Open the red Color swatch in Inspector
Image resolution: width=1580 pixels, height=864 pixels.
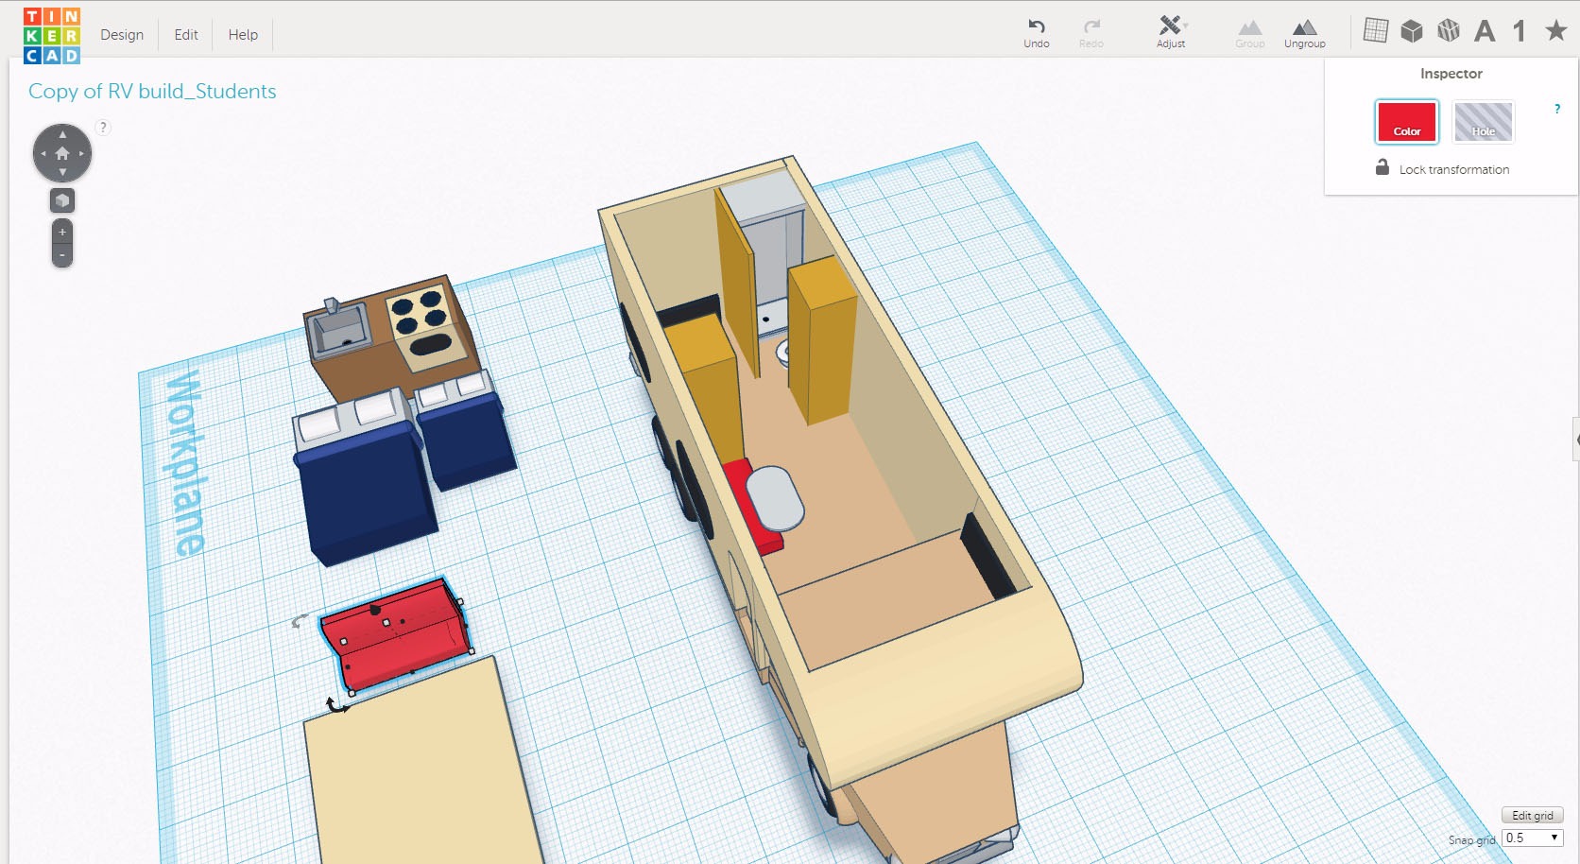click(1406, 122)
